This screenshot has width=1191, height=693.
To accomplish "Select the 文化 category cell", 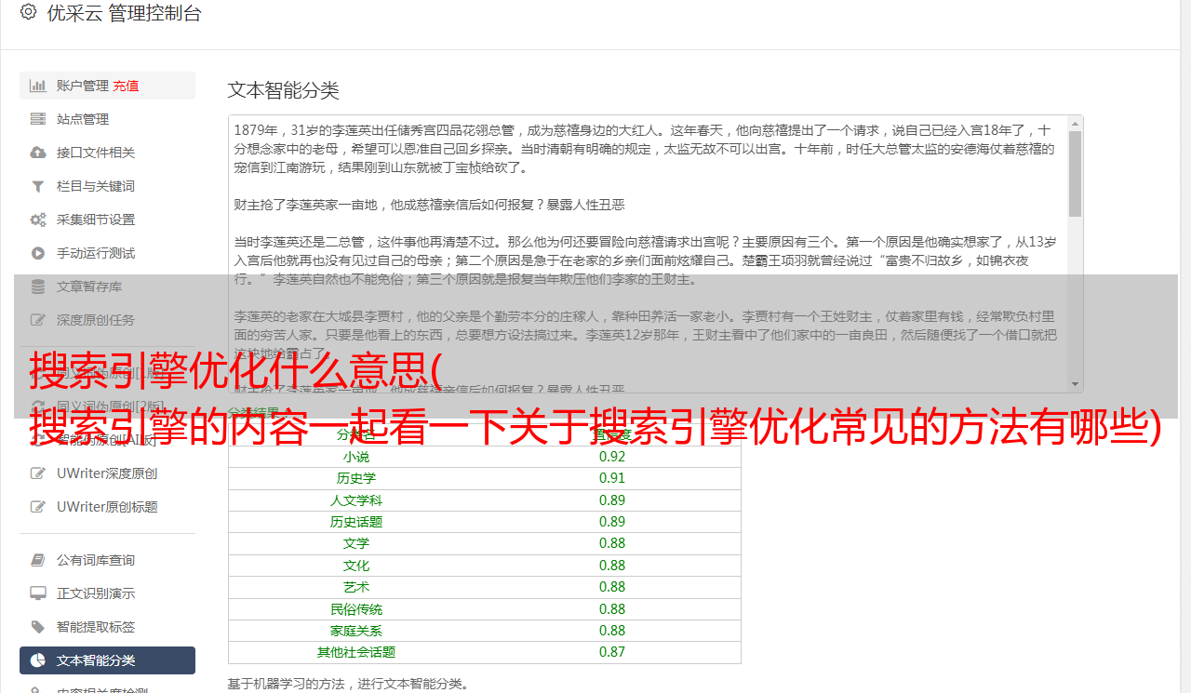I will click(356, 566).
